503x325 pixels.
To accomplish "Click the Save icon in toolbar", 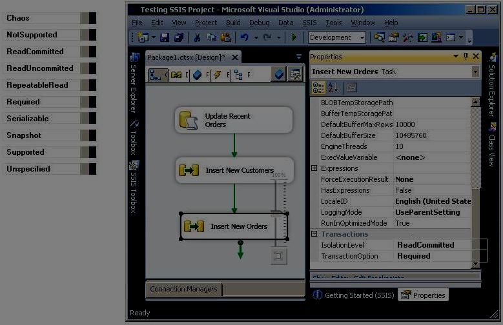I will [x=165, y=38].
